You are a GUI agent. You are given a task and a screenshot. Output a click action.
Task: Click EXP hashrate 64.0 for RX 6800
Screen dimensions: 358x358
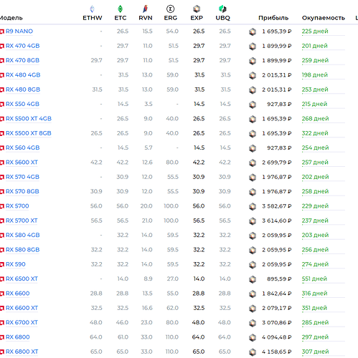[x=198, y=337]
